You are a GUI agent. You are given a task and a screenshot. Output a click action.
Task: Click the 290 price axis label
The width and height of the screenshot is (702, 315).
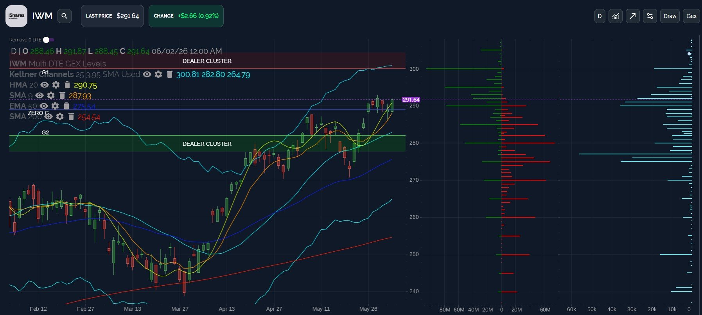coord(414,106)
